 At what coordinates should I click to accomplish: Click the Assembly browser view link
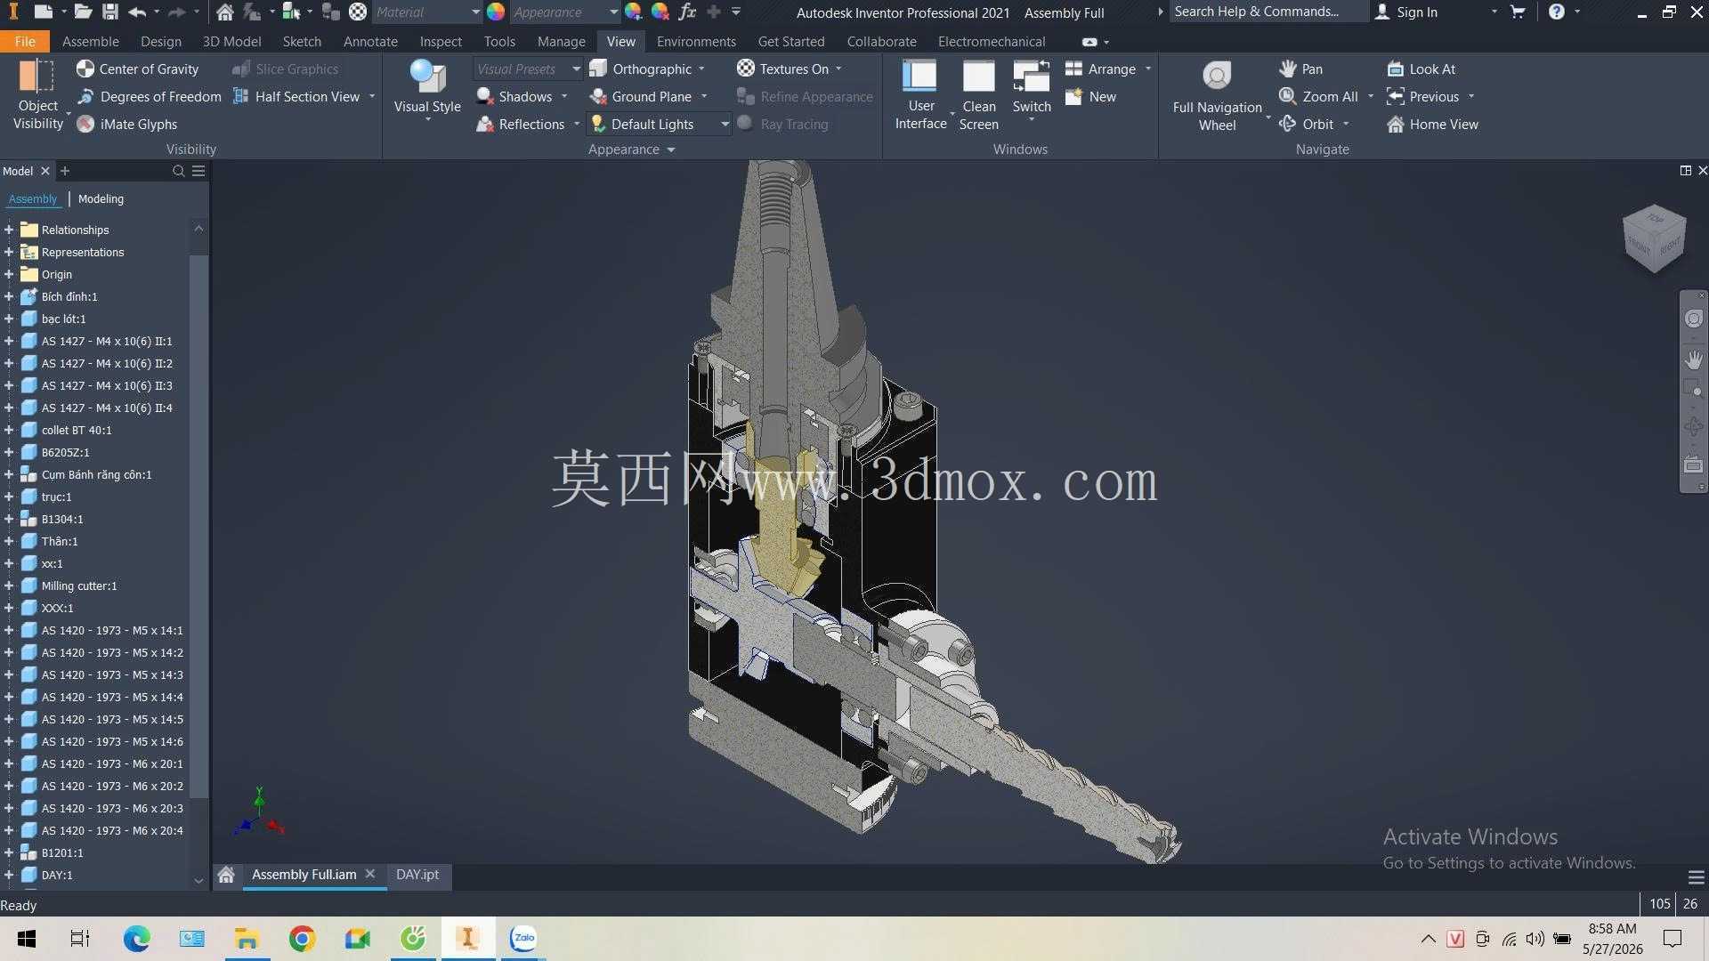click(33, 198)
